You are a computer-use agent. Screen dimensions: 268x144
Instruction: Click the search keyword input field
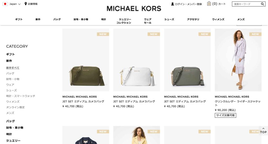coord(246,4)
